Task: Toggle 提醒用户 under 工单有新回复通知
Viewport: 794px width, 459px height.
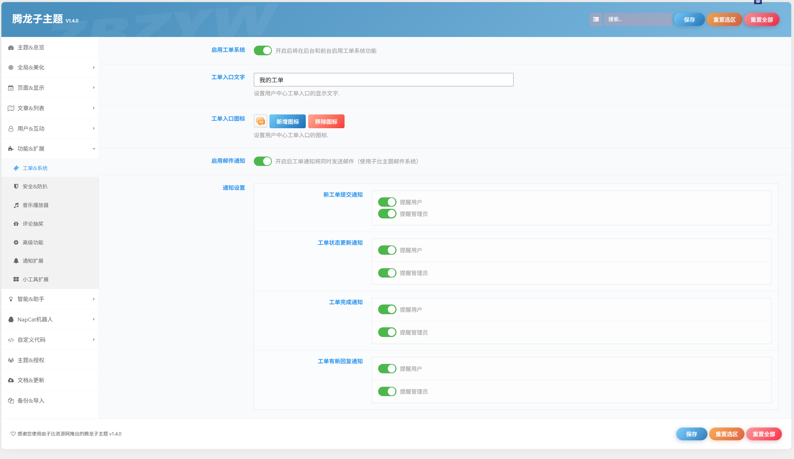Action: (387, 368)
